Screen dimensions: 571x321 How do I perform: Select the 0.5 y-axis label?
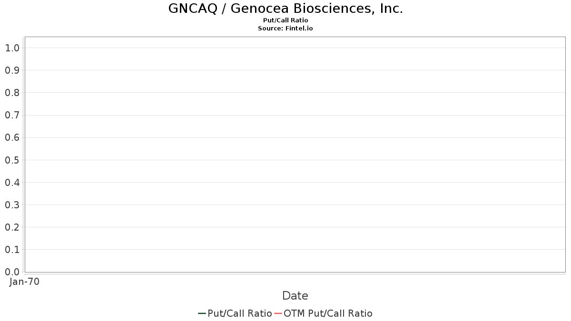(x=12, y=160)
